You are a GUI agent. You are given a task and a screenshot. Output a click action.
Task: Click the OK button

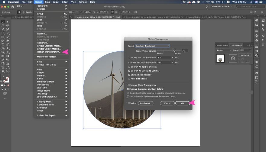[x=183, y=103]
